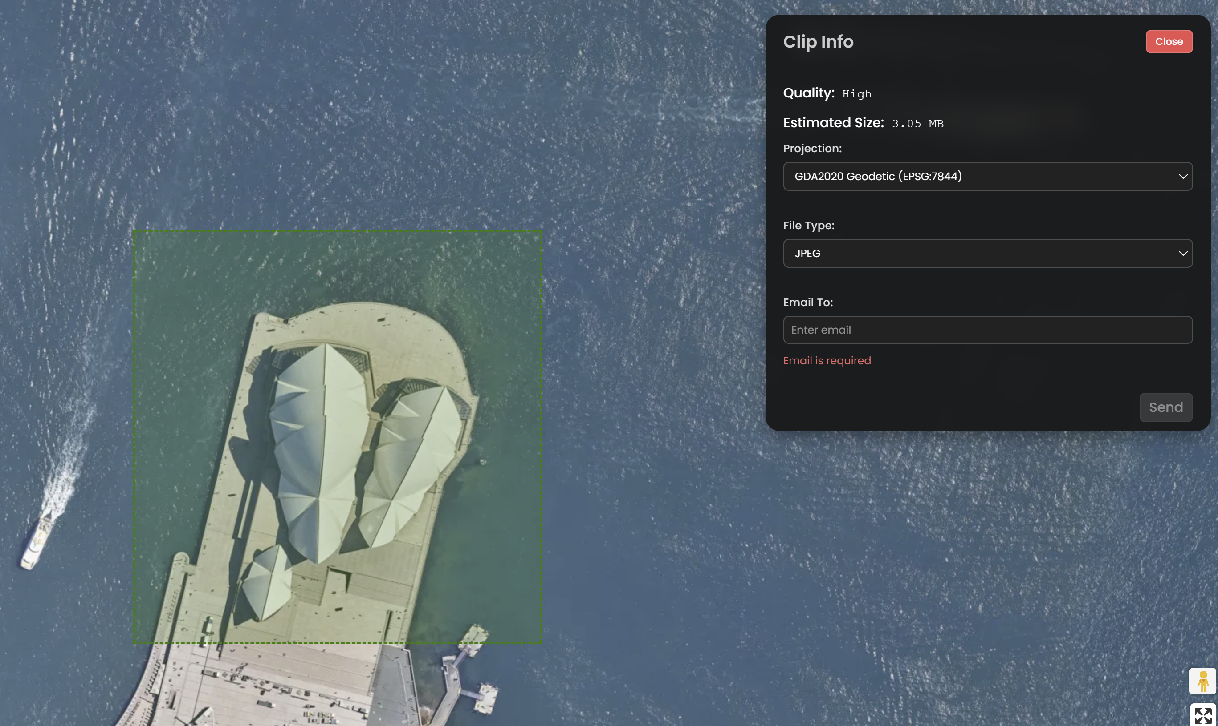Click the 'Projection:' field label
The image size is (1218, 726).
[x=812, y=149]
